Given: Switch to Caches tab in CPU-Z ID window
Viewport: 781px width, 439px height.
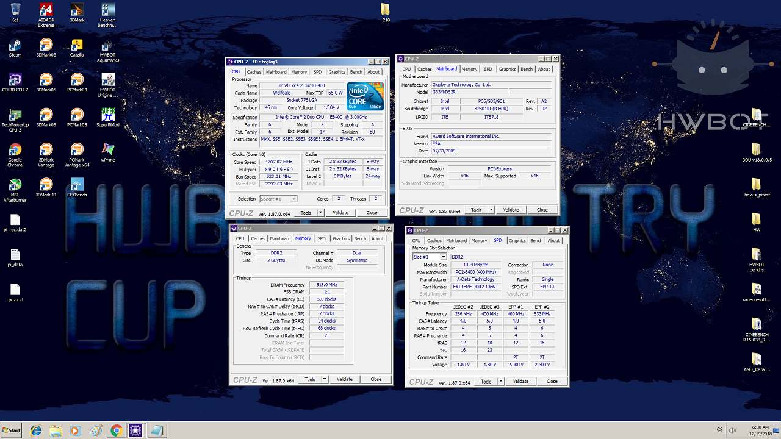Looking at the screenshot, I should tap(254, 72).
